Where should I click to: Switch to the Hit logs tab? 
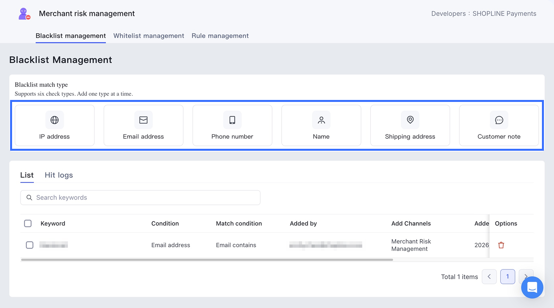coord(59,175)
